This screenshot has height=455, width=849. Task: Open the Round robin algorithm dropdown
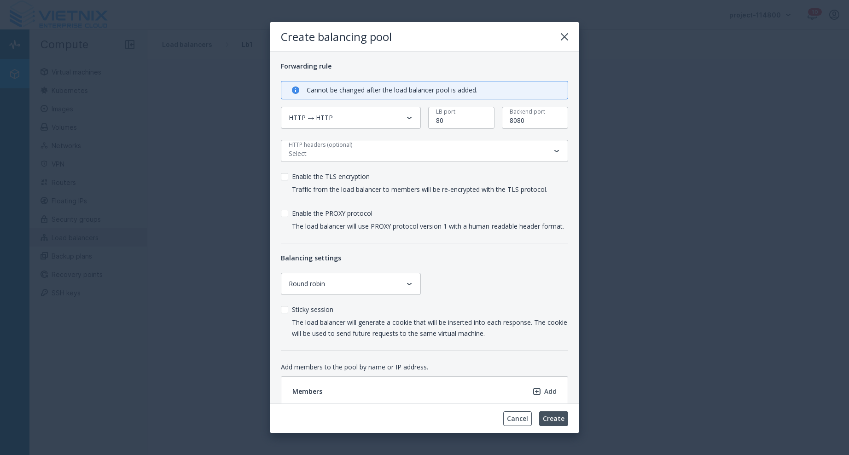click(x=350, y=284)
